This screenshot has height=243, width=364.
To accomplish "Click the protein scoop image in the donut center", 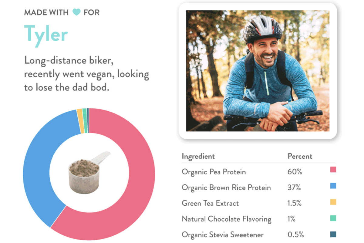I will click(87, 172).
